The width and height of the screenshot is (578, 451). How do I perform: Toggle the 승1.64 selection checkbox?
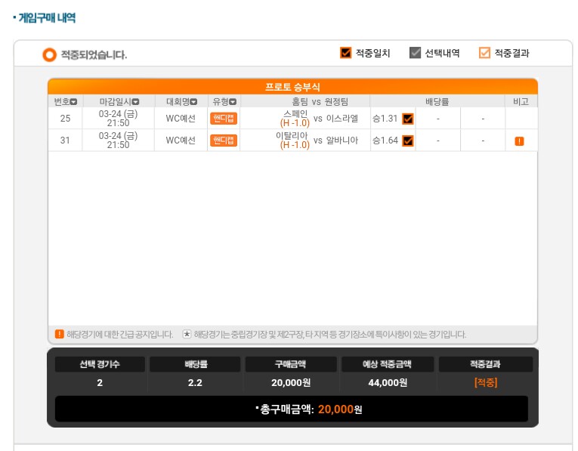(408, 141)
